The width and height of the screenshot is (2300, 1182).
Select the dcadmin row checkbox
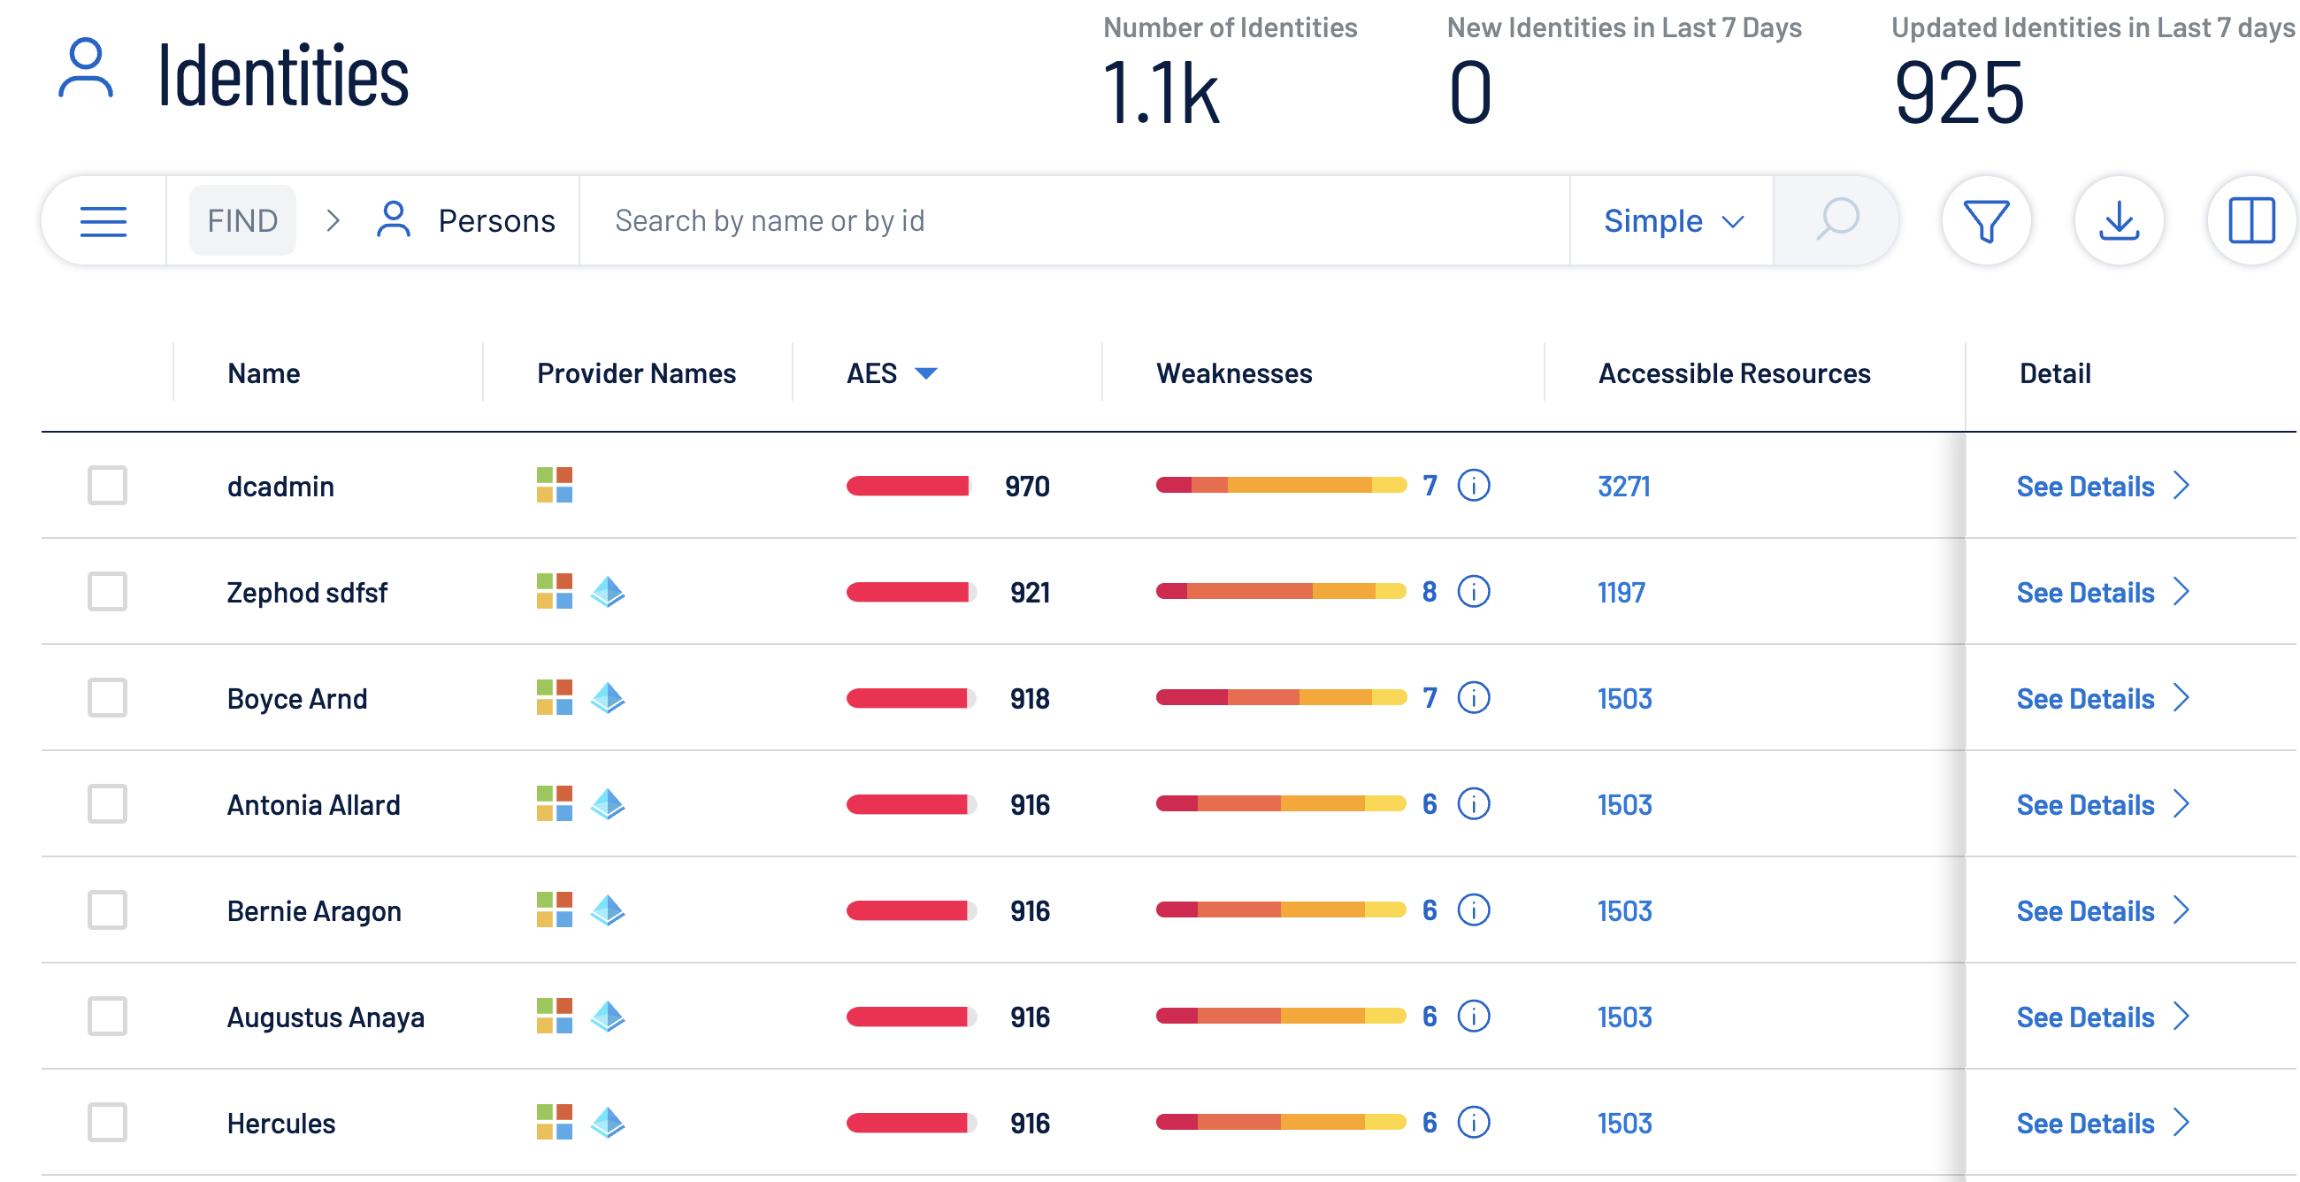(x=107, y=486)
